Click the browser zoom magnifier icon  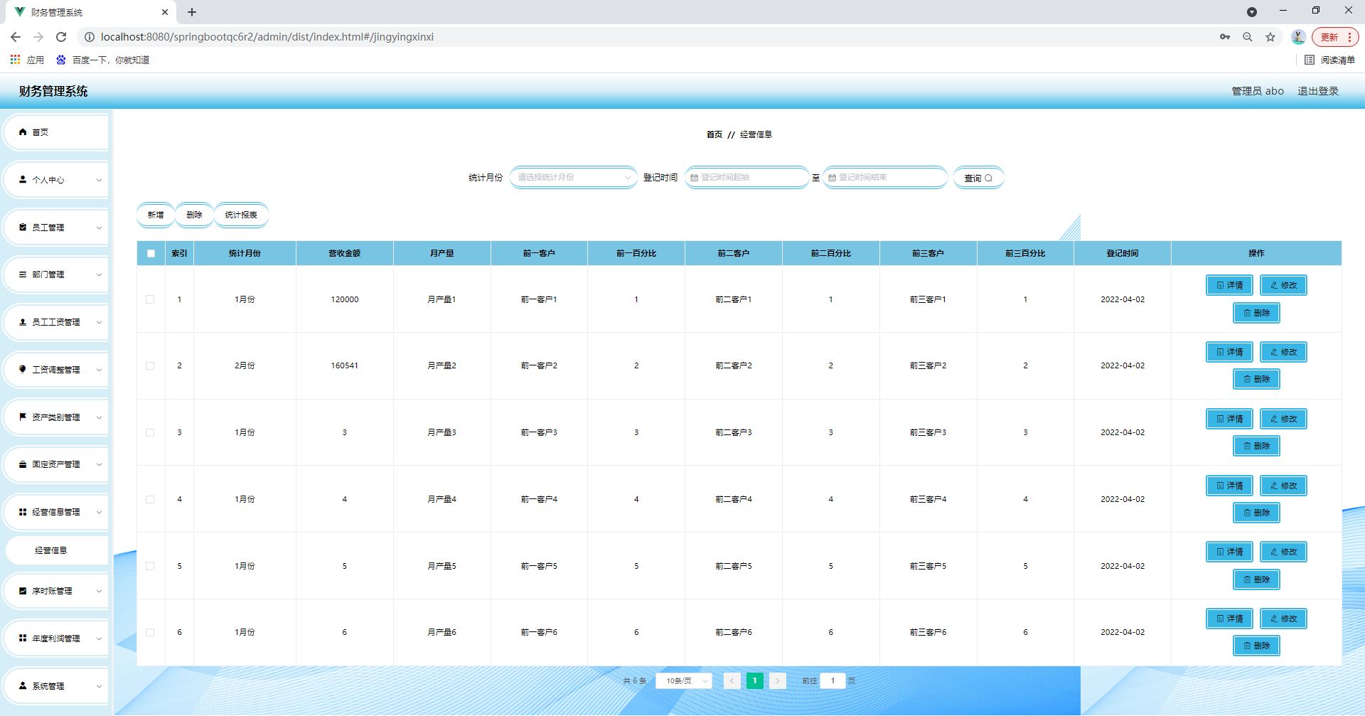point(1248,37)
